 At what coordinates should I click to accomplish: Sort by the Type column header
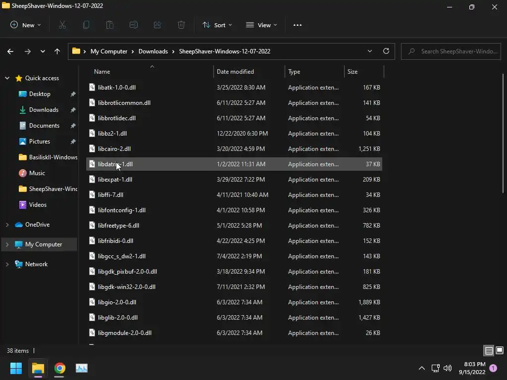314,71
